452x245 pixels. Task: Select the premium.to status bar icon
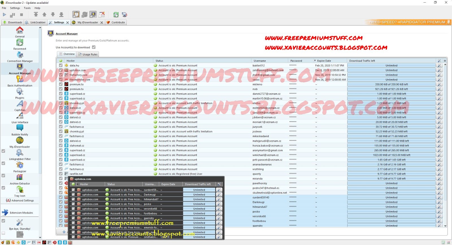pyautogui.click(x=44, y=242)
